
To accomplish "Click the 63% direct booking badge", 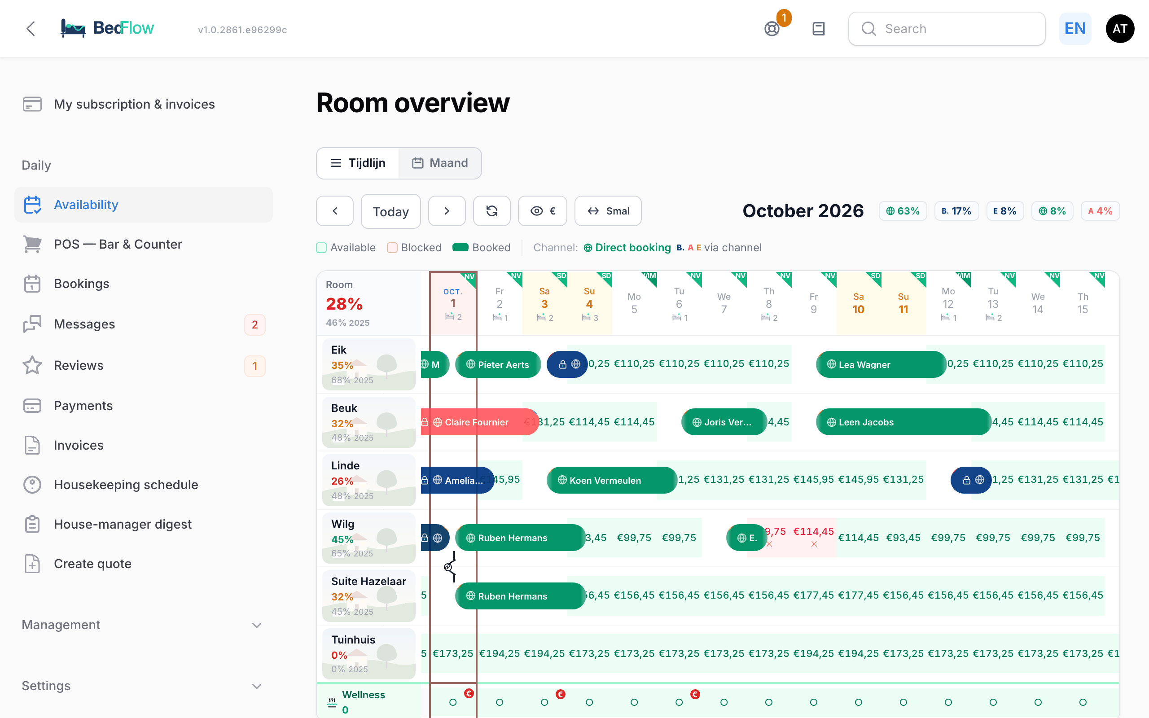I will (903, 211).
